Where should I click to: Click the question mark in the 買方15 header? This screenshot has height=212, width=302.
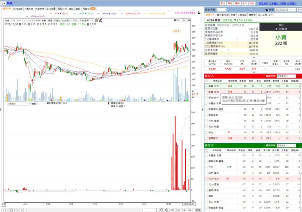[264, 76]
